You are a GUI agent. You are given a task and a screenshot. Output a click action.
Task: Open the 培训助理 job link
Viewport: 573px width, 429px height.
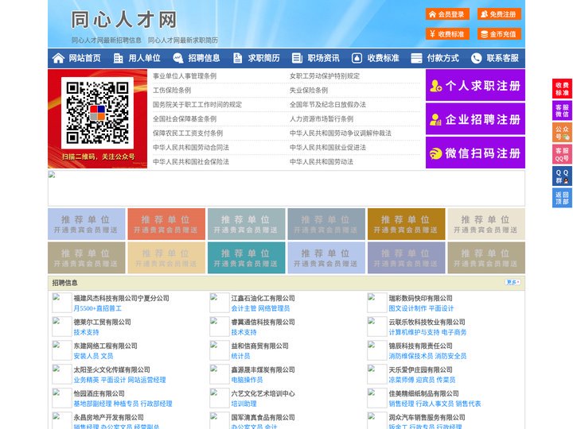244,404
